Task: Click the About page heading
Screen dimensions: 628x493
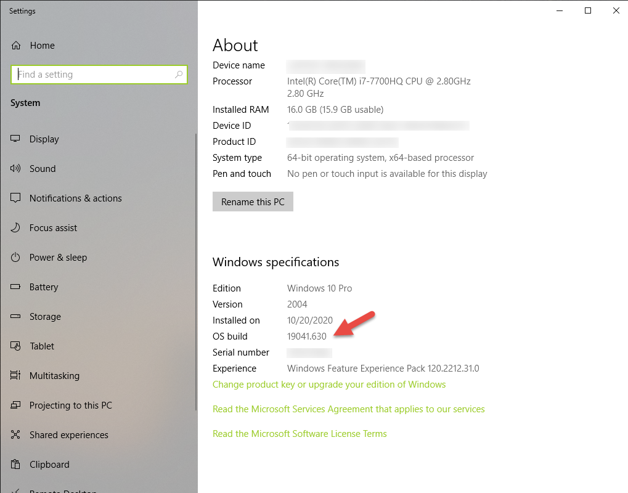Action: pos(235,45)
